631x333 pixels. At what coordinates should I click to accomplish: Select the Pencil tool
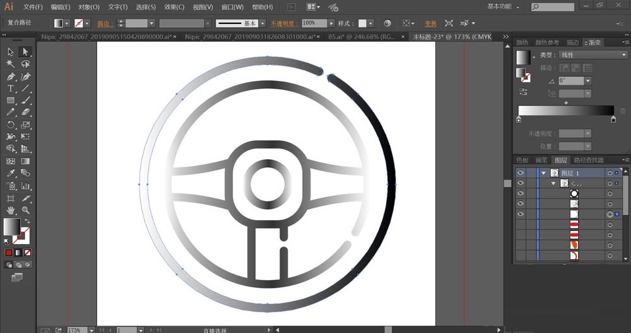coord(11,113)
